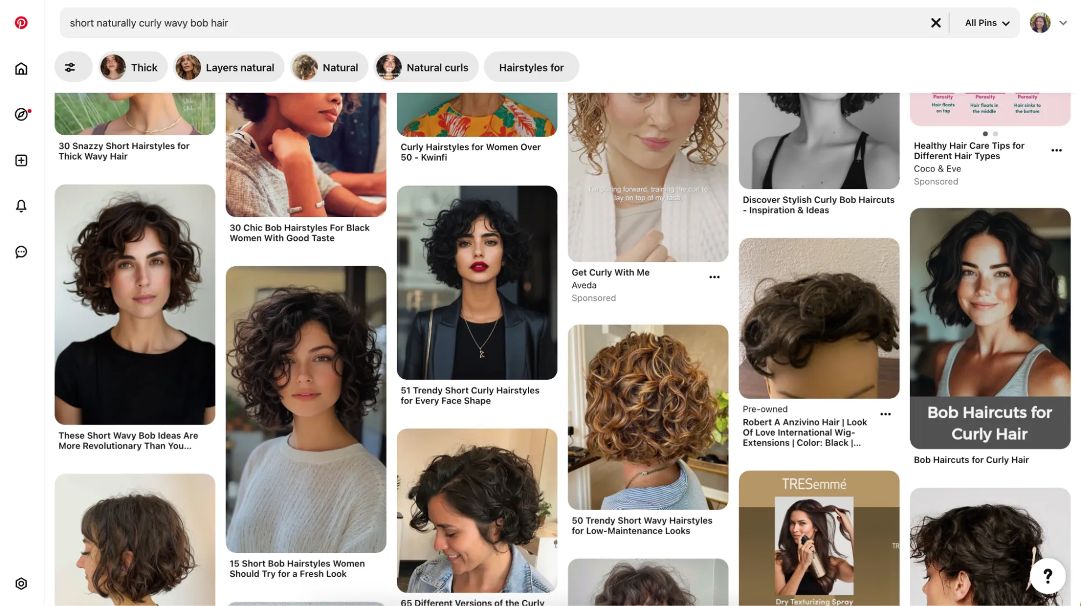Click the 50 Trendy Short Wavy Hairstyles thumbnail
This screenshot has width=1081, height=606.
pyautogui.click(x=648, y=417)
